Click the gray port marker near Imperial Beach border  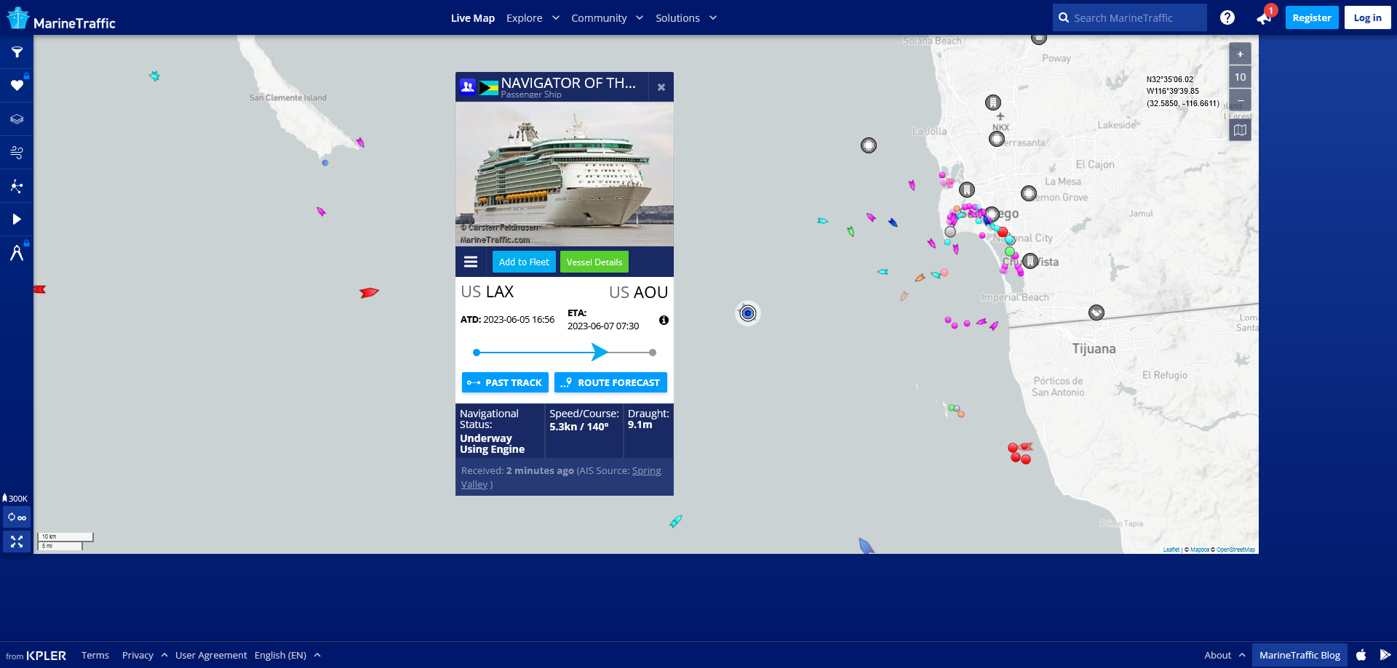tap(1096, 313)
